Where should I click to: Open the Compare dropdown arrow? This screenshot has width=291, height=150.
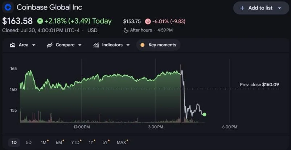coord(80,45)
